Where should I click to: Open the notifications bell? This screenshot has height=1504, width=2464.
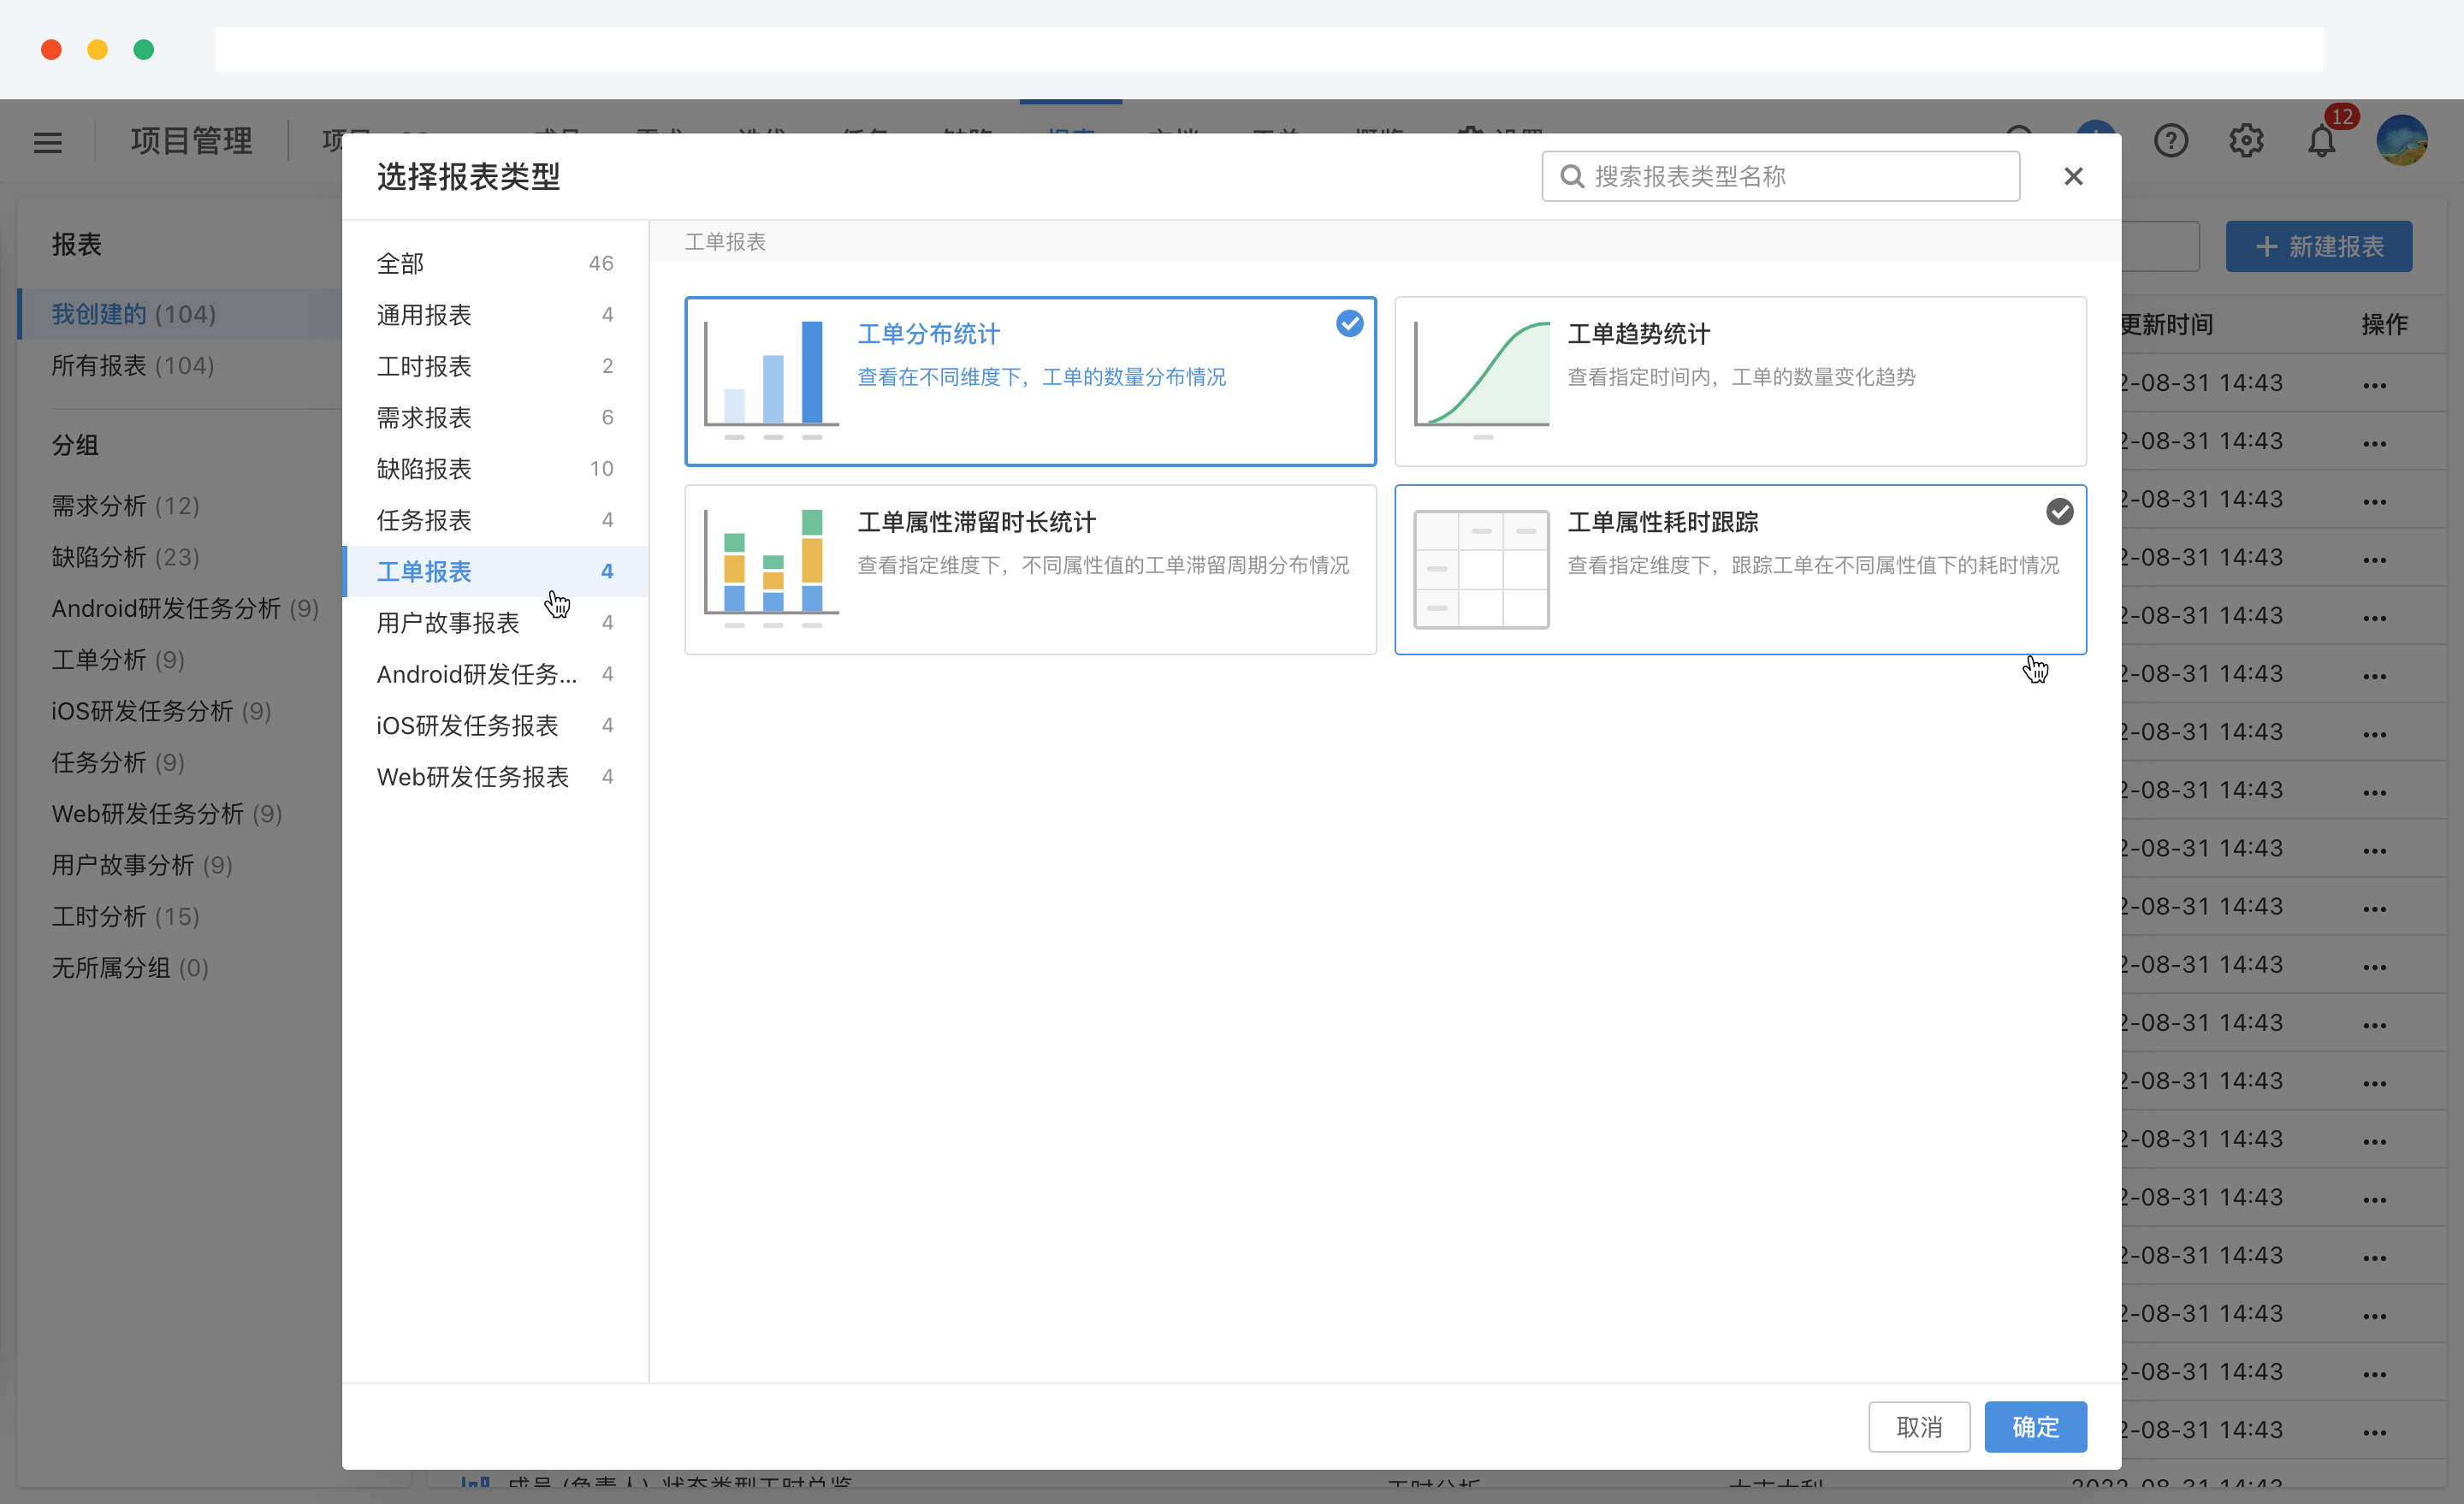[x=2321, y=141]
